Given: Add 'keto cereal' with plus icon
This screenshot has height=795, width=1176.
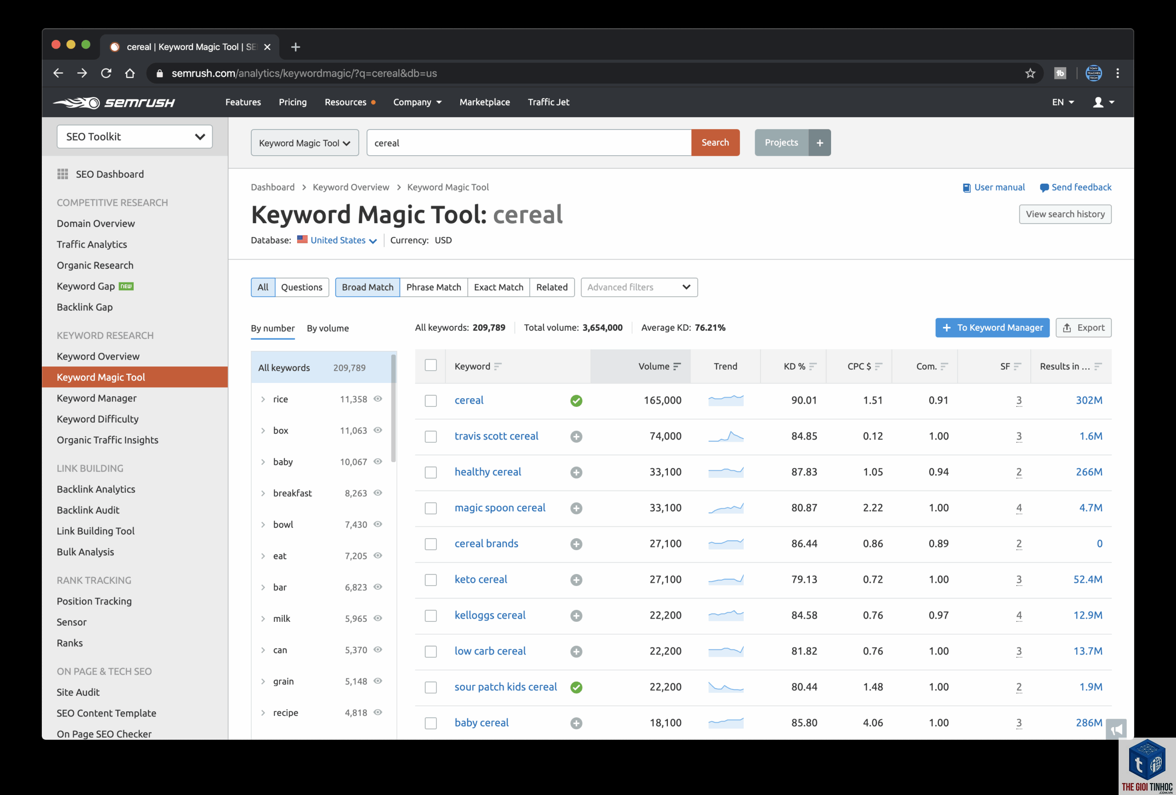Looking at the screenshot, I should [x=576, y=580].
